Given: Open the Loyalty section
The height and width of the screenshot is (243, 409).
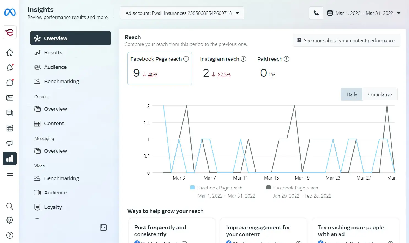Looking at the screenshot, I should pyautogui.click(x=53, y=207).
